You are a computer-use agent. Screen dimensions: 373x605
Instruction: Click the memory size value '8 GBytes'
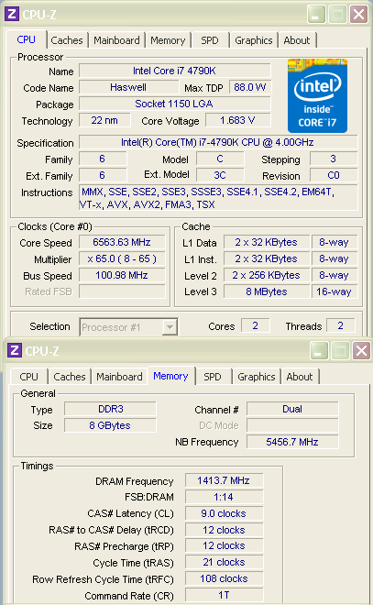110,425
